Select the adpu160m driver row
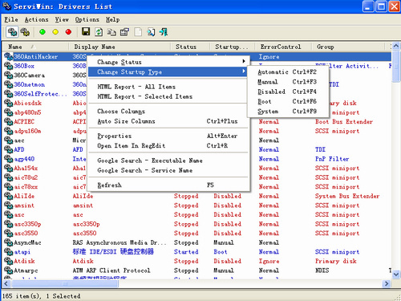This screenshot has width=401, height=301. [197, 131]
